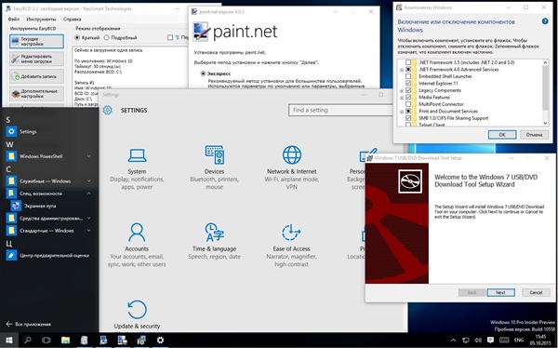The image size is (558, 348).
Task: Expand the Media Features tree node
Action: pyautogui.click(x=402, y=98)
